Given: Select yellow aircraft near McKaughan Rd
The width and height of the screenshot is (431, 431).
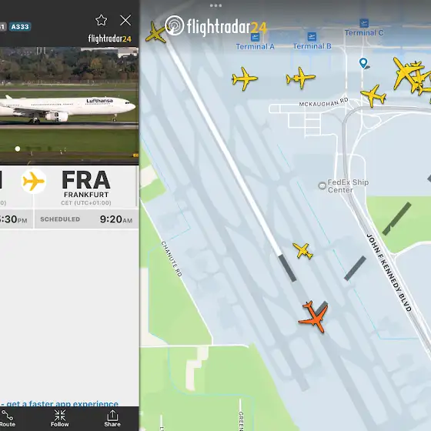Looking at the screenshot, I should [x=373, y=95].
